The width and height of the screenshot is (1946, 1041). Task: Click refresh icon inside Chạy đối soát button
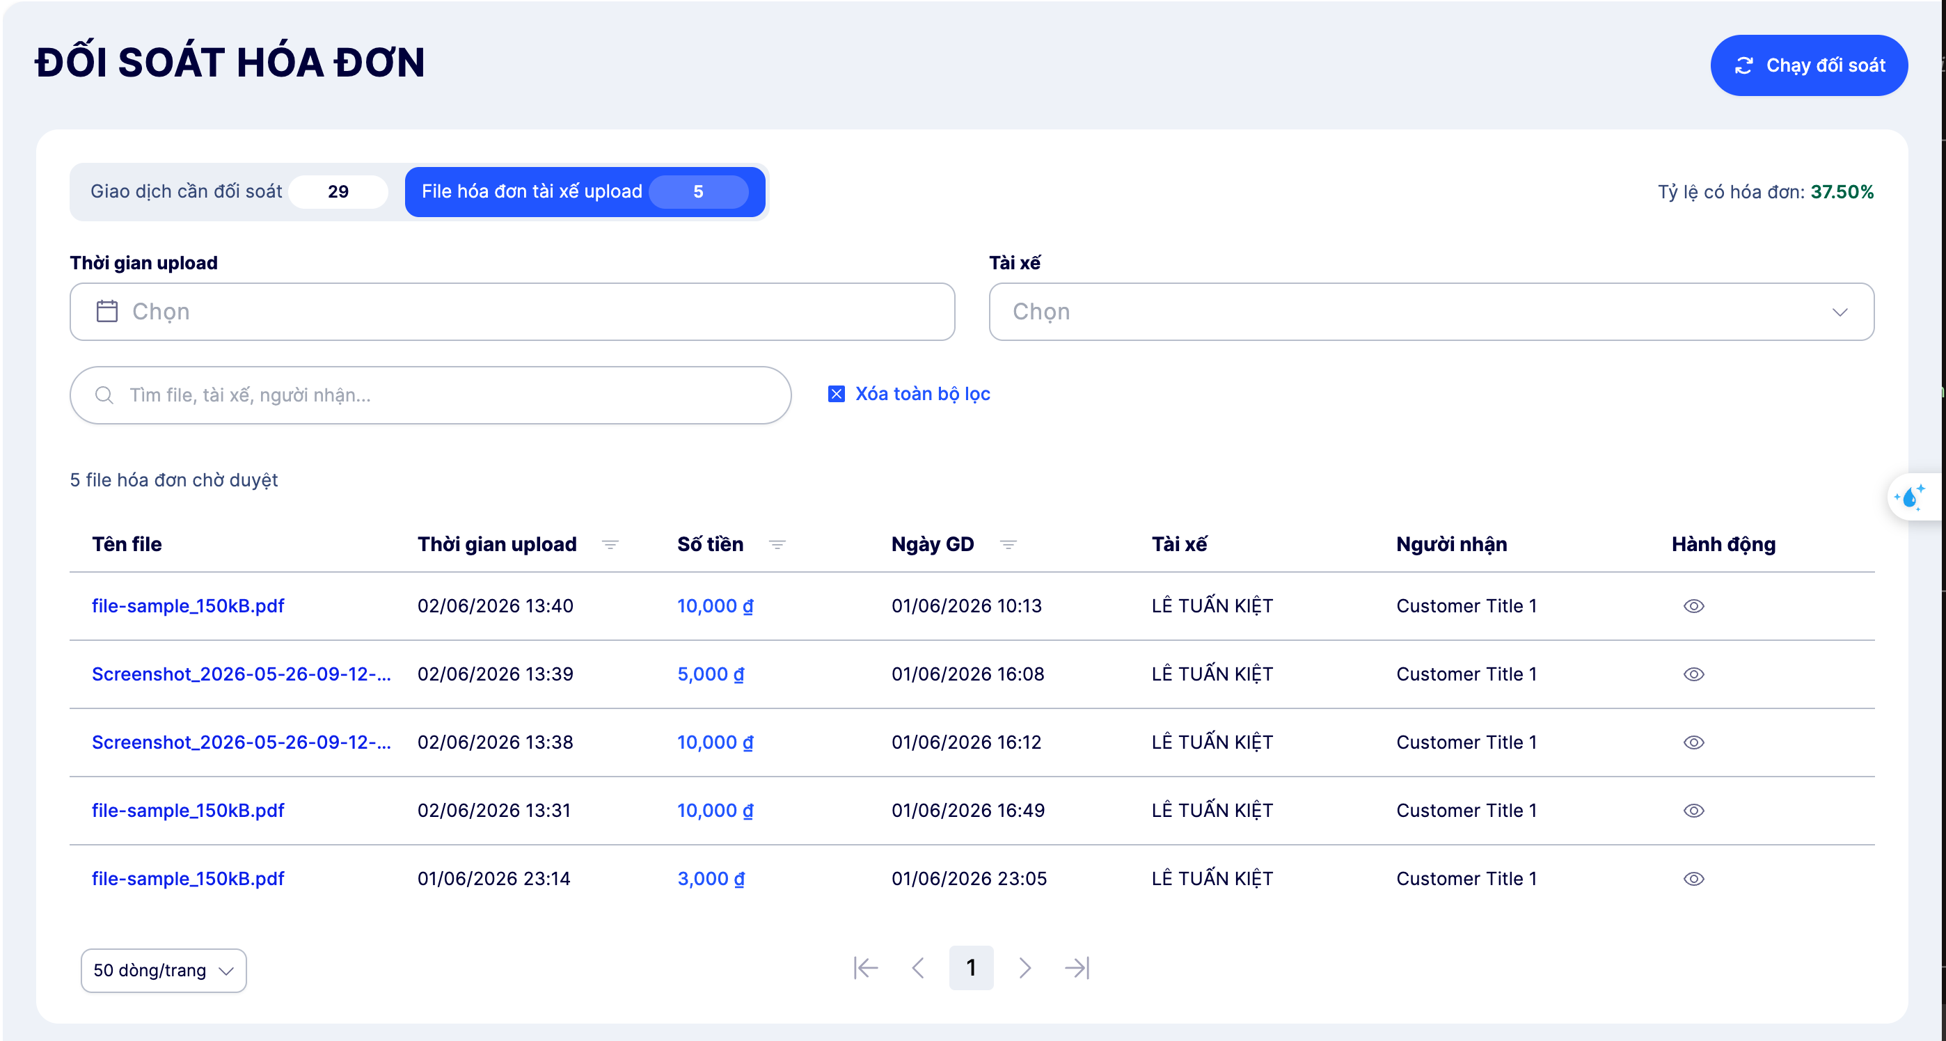(x=1743, y=65)
